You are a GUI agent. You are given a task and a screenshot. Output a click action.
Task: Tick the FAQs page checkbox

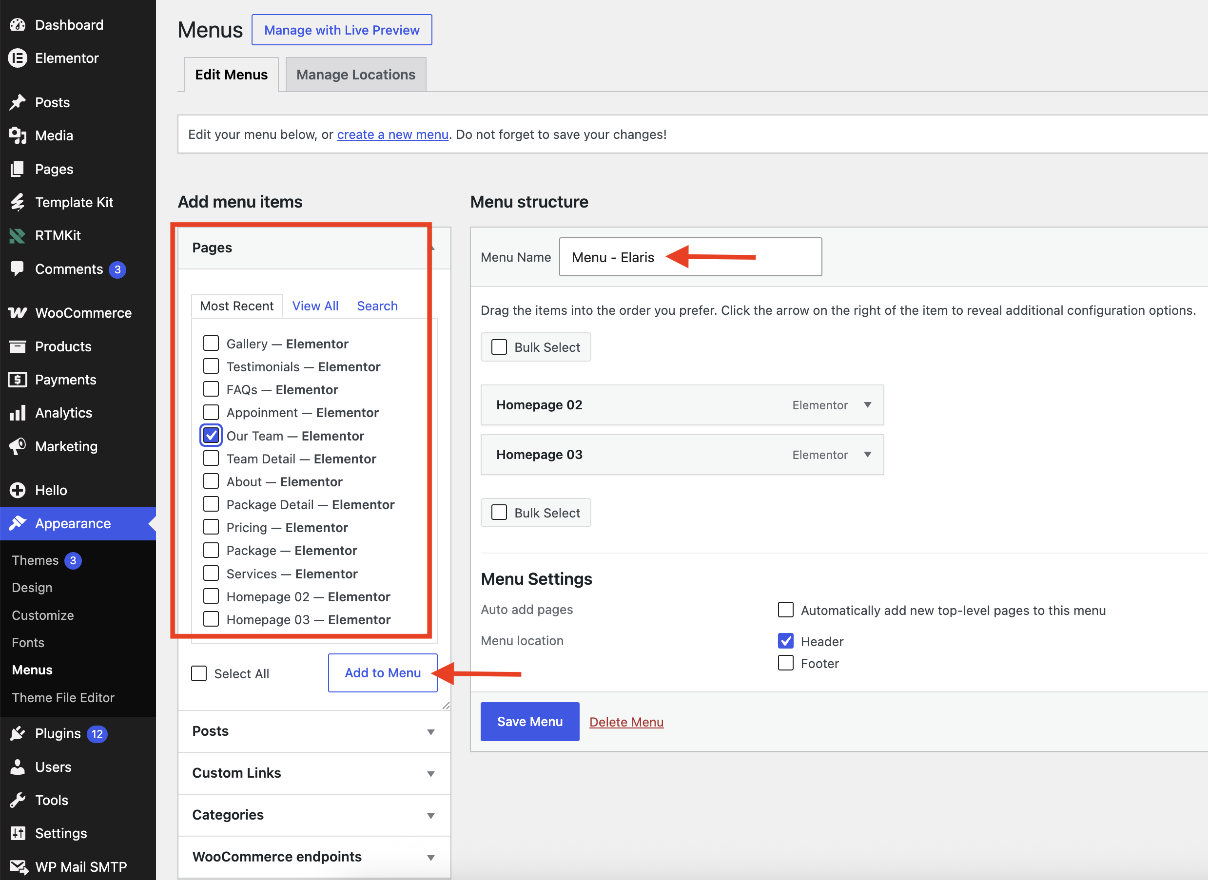211,389
